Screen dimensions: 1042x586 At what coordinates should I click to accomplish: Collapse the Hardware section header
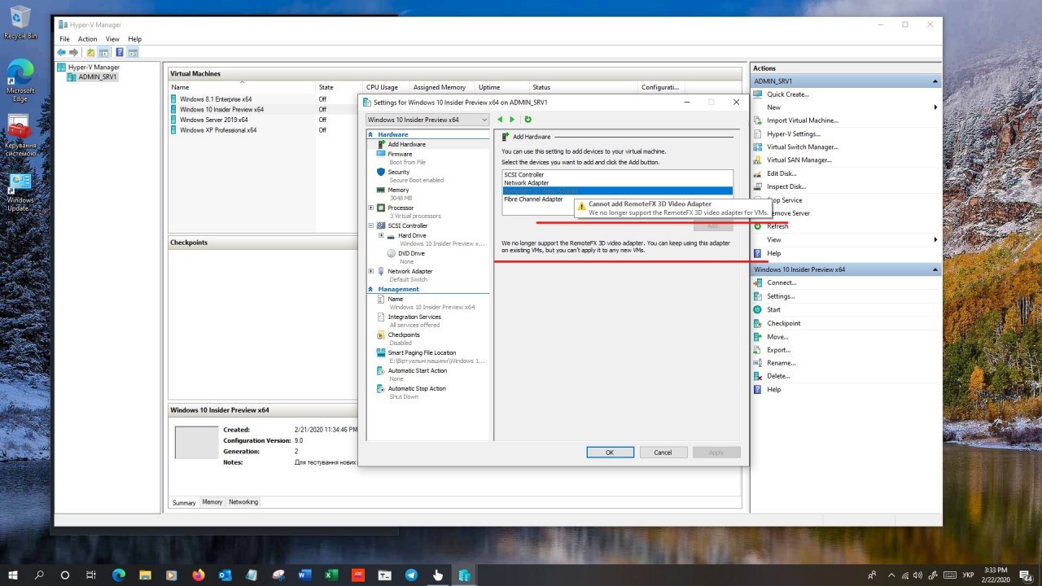tap(371, 134)
